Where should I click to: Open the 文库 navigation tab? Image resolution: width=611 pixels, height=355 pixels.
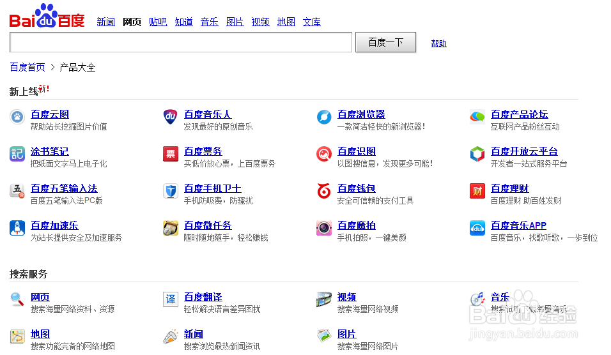tap(312, 22)
